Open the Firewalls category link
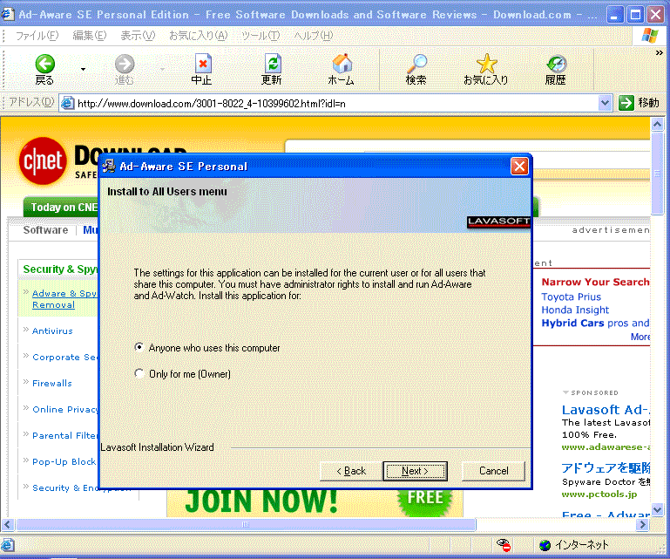This screenshot has width=670, height=559. click(x=52, y=383)
